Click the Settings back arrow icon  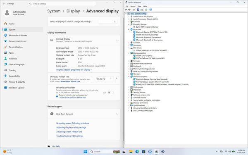[4, 3]
